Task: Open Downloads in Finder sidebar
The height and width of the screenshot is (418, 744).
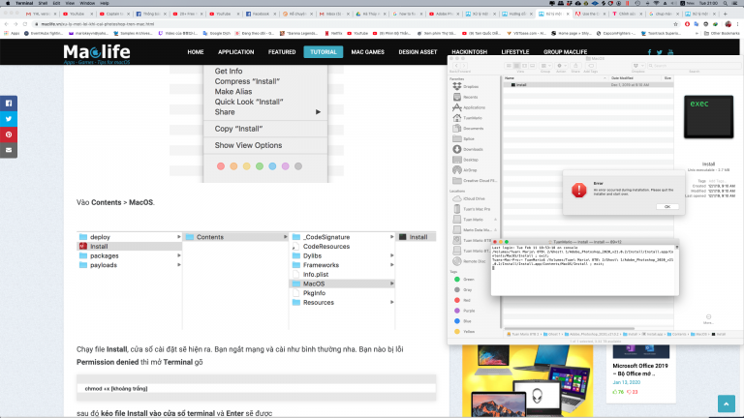Action: [x=468, y=149]
